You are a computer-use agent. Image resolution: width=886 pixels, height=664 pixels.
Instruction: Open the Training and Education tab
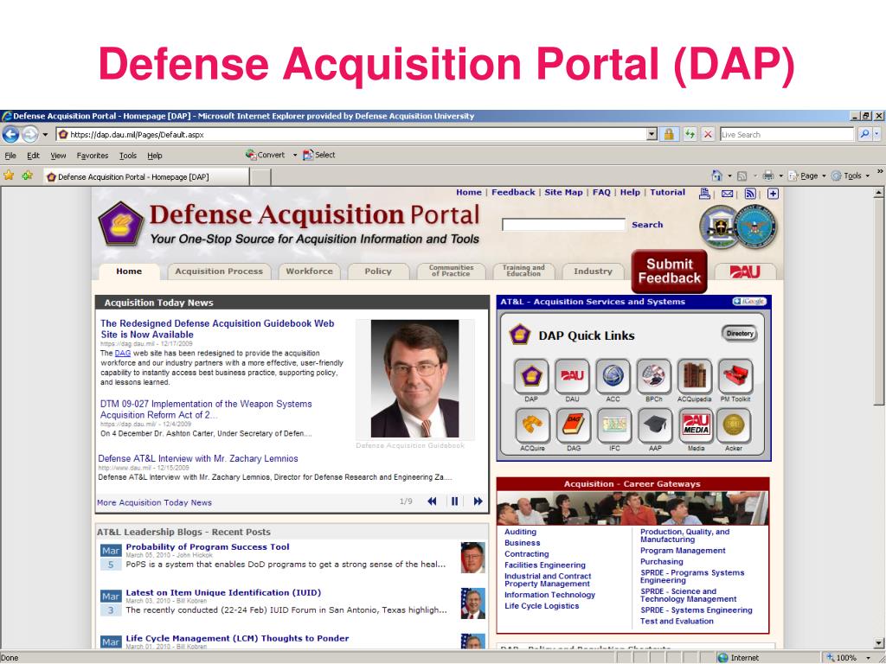(523, 271)
